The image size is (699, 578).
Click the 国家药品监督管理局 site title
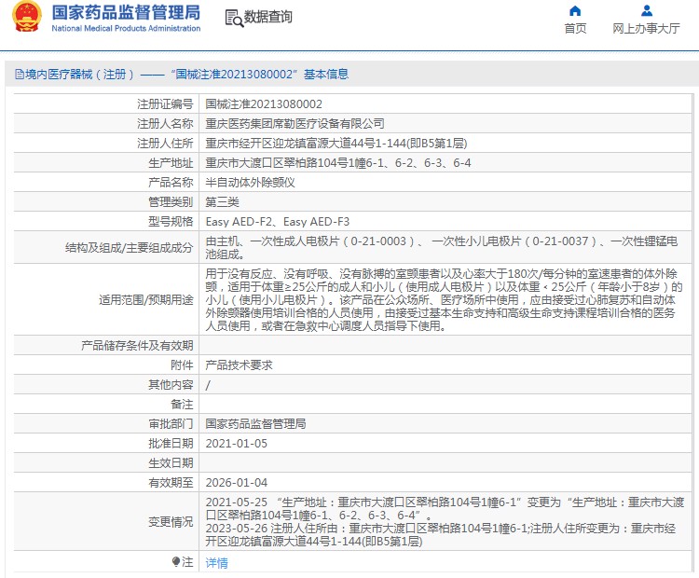click(x=126, y=12)
